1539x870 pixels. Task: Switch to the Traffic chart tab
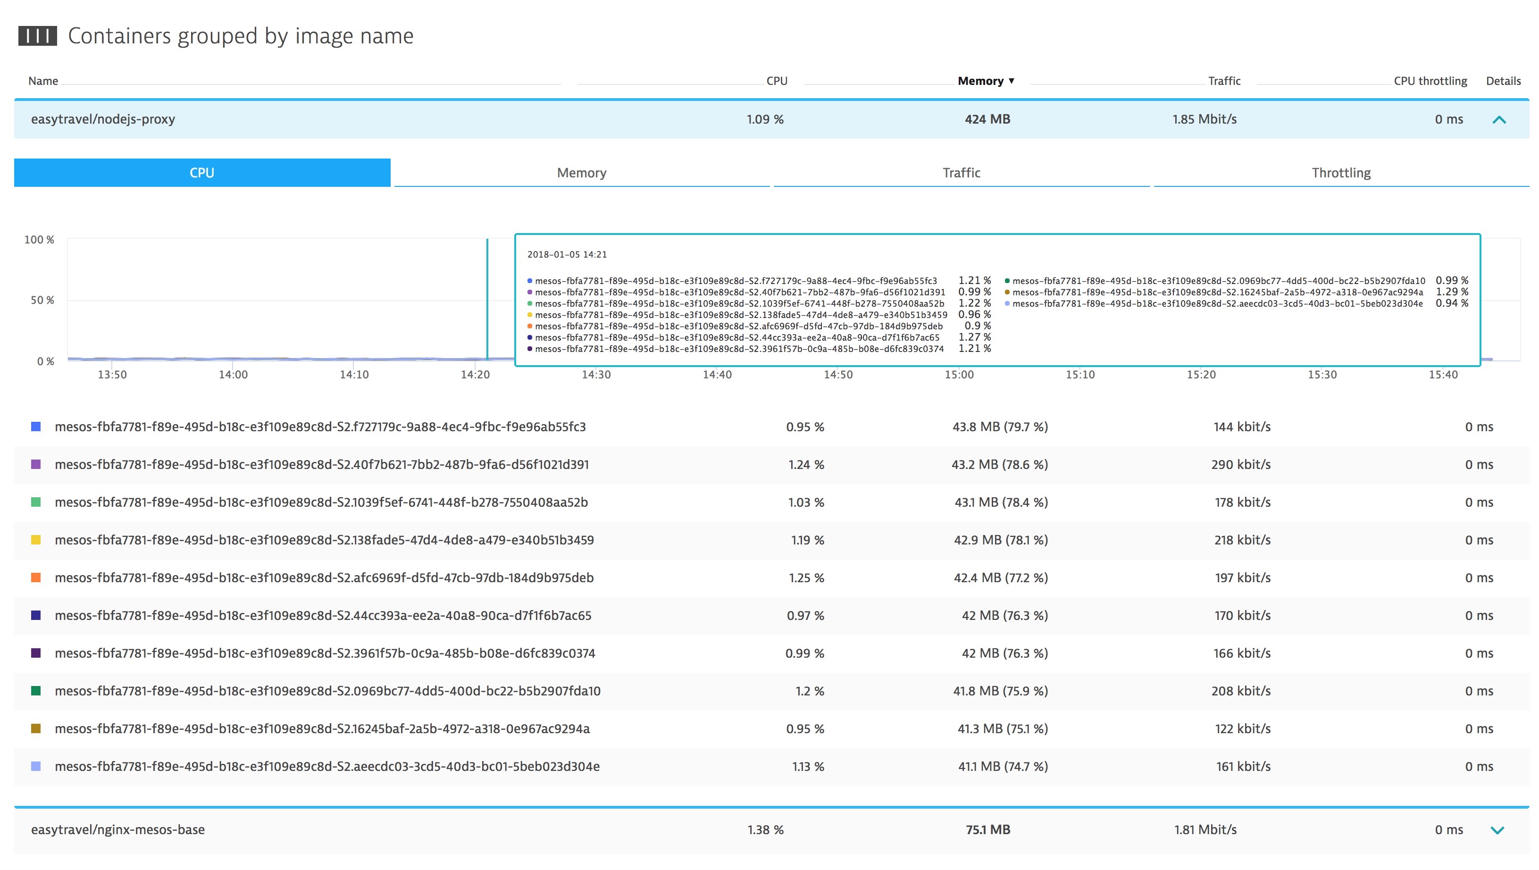961,173
